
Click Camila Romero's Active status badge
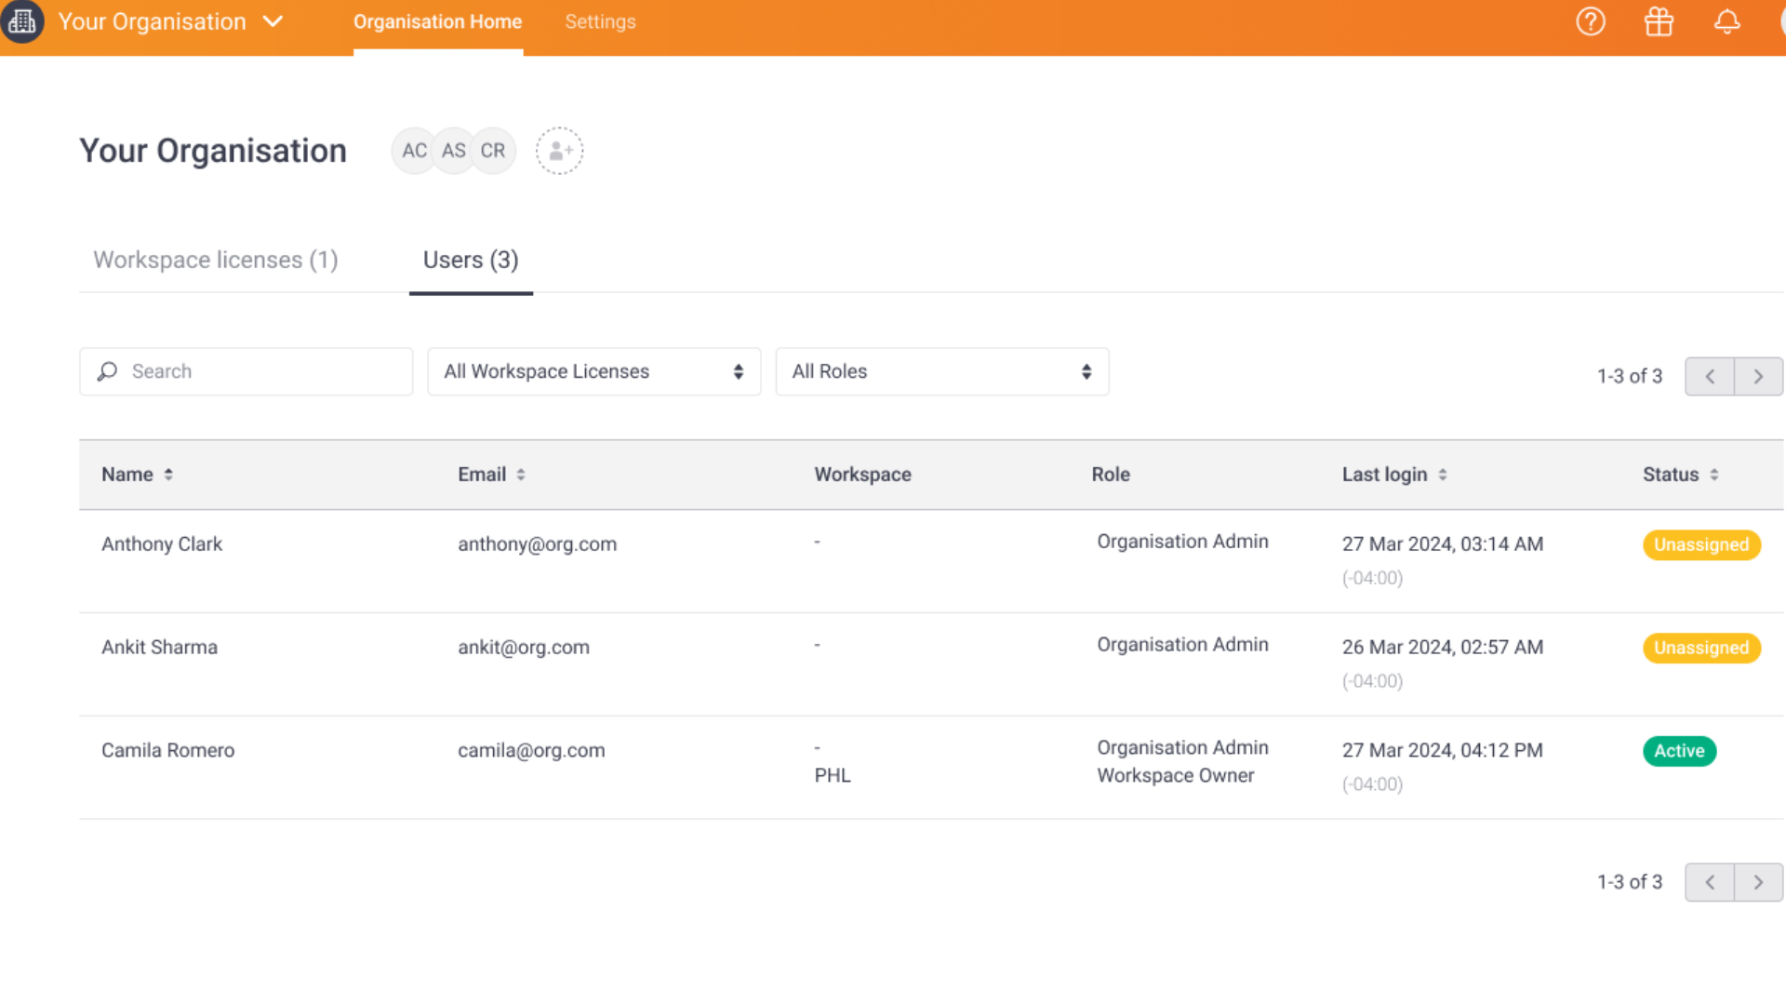point(1679,751)
